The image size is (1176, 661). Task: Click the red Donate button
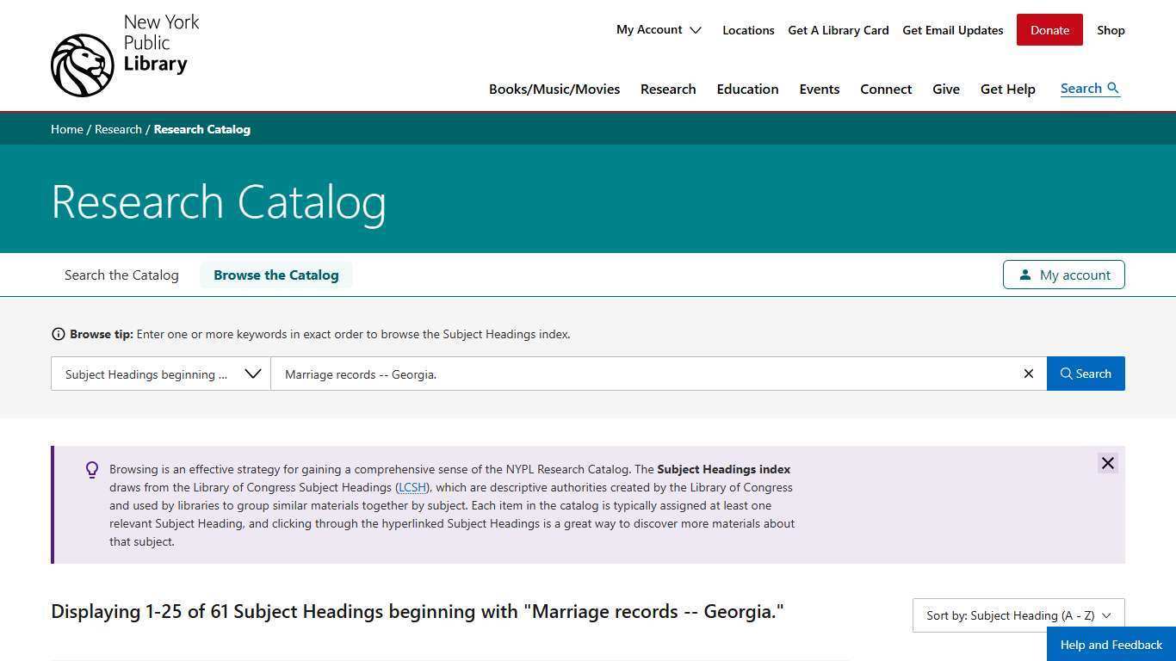[1049, 30]
